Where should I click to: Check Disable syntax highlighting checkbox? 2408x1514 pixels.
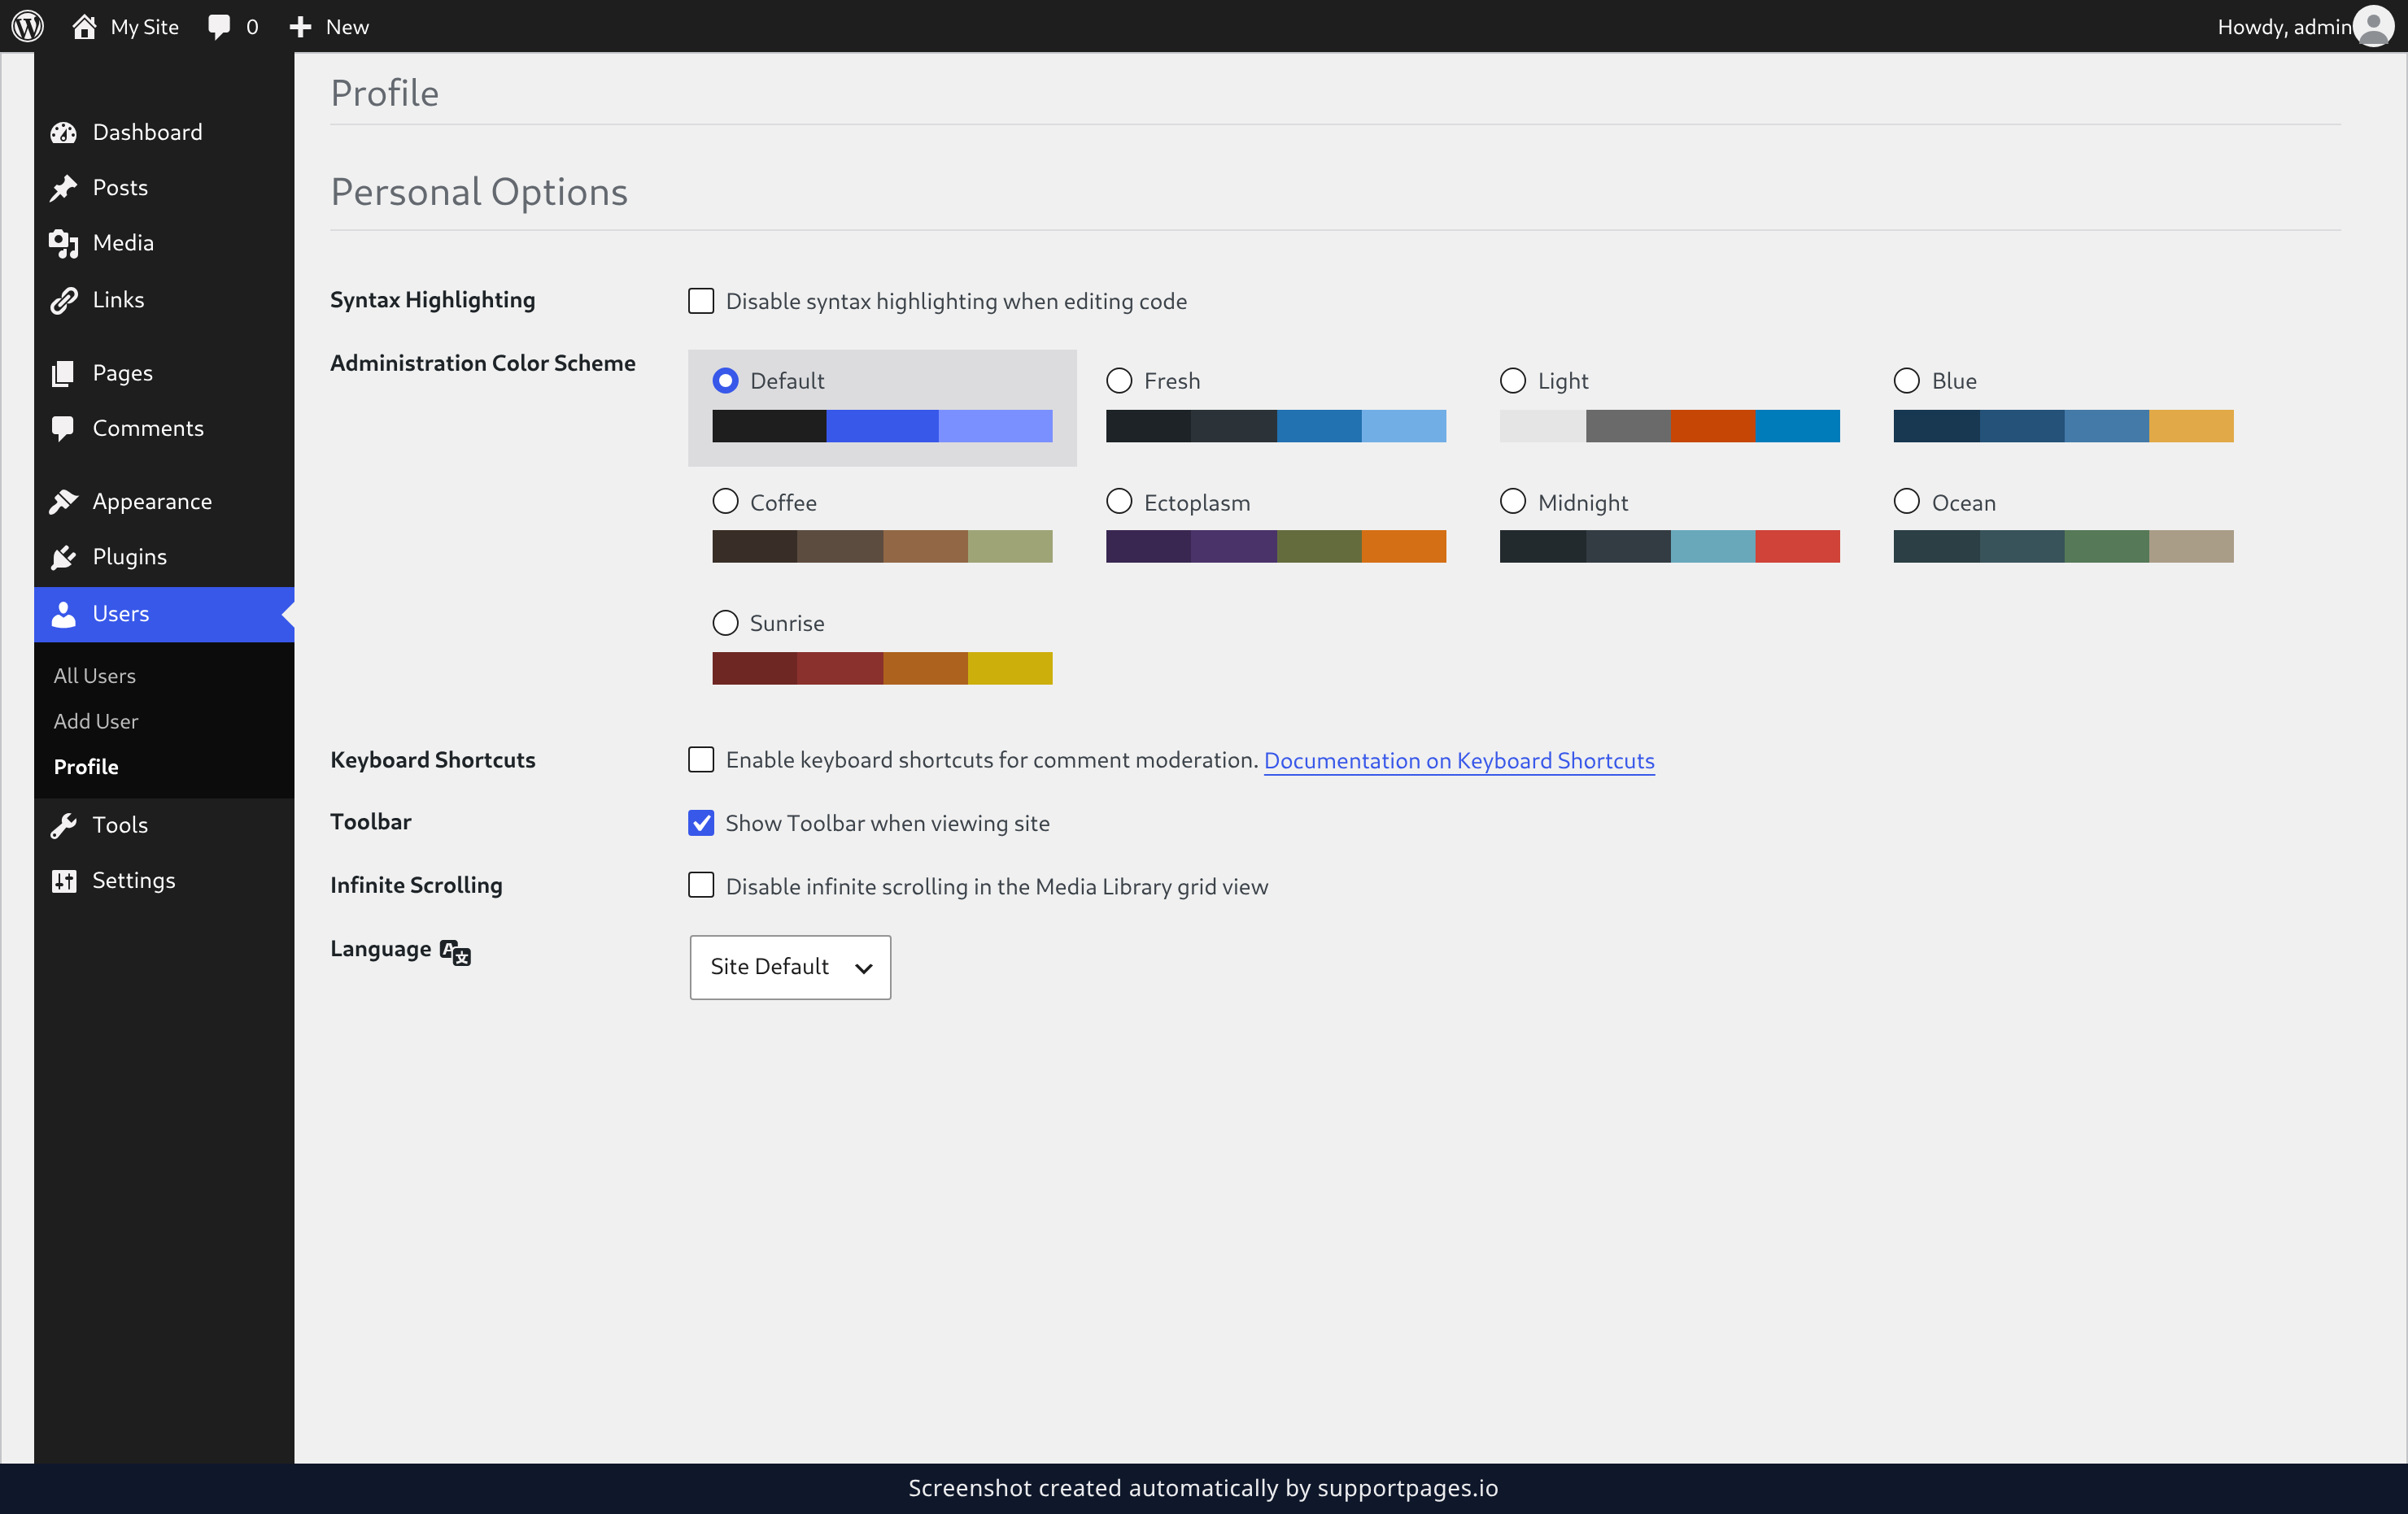701,301
